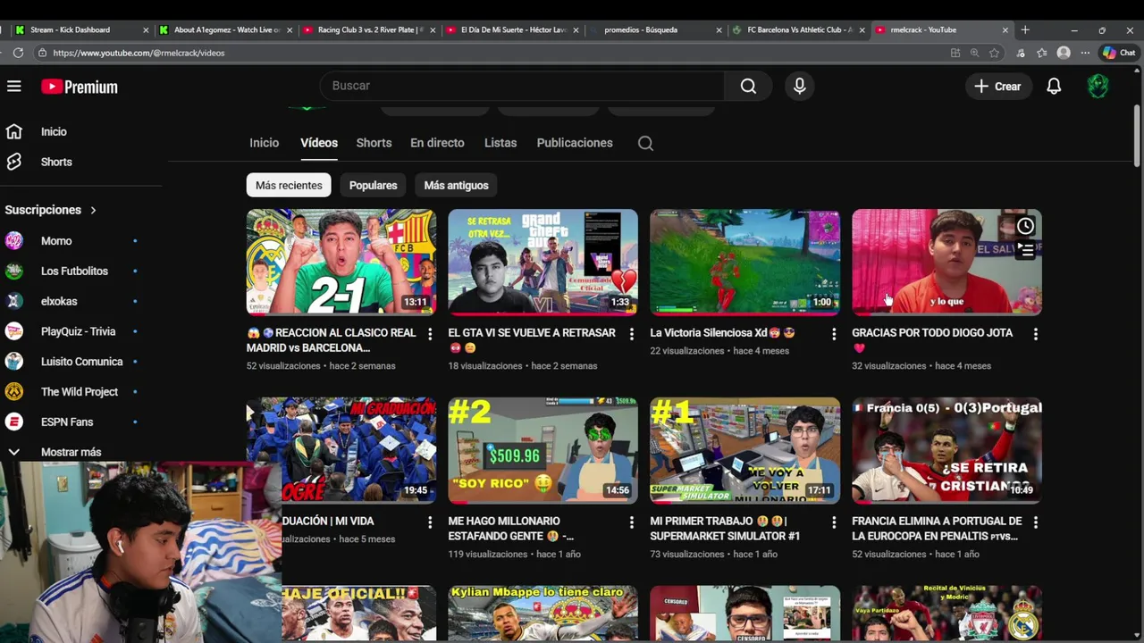Play Supermarket Simulator #1 thumbnail
The width and height of the screenshot is (1144, 643).
[x=745, y=450]
